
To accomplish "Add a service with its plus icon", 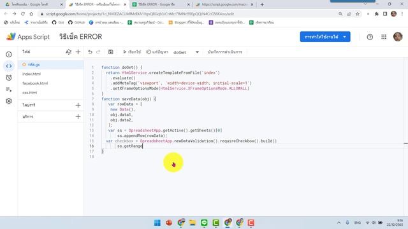I will coord(78,116).
